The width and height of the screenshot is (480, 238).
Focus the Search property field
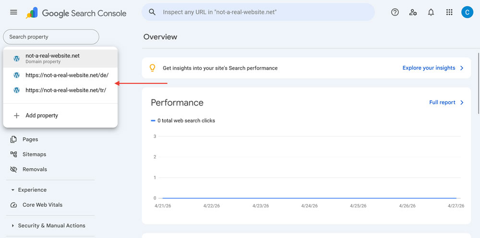click(x=51, y=37)
